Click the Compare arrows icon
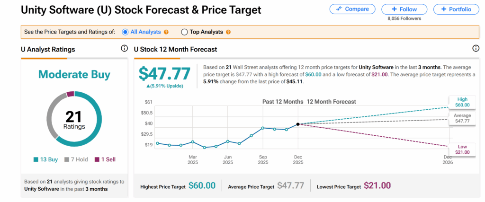485x202 pixels. pos(339,9)
